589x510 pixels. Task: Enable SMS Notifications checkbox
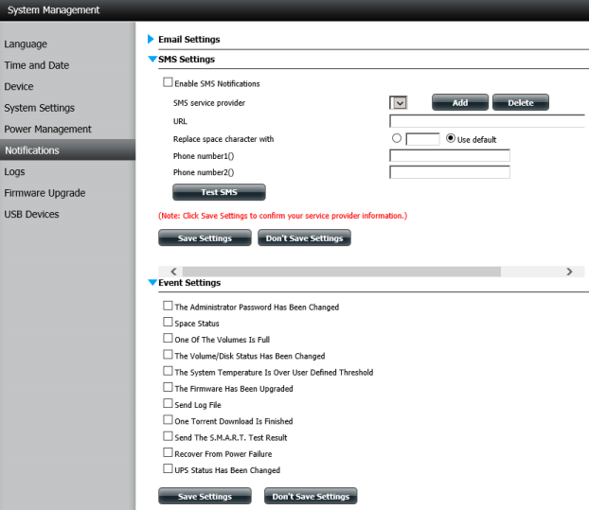click(x=168, y=82)
